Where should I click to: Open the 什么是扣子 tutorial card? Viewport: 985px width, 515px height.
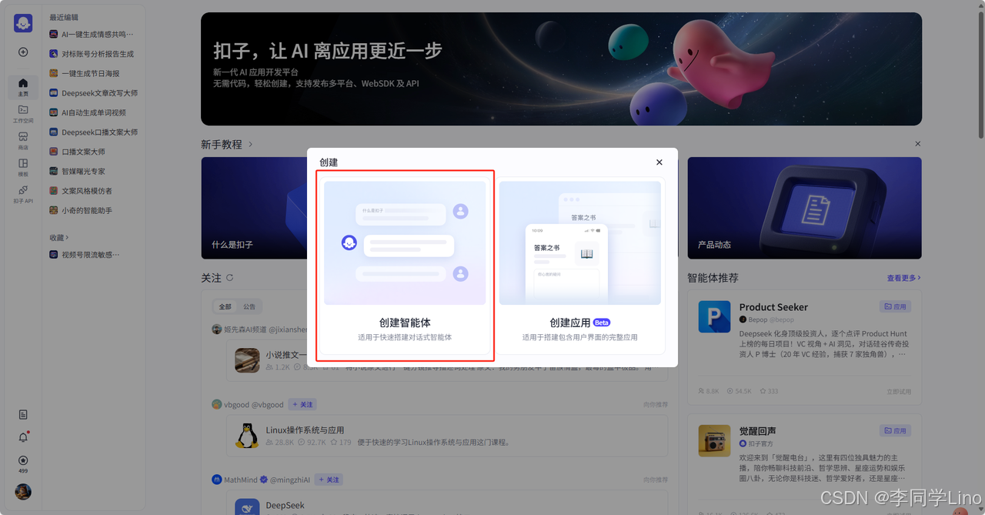255,208
